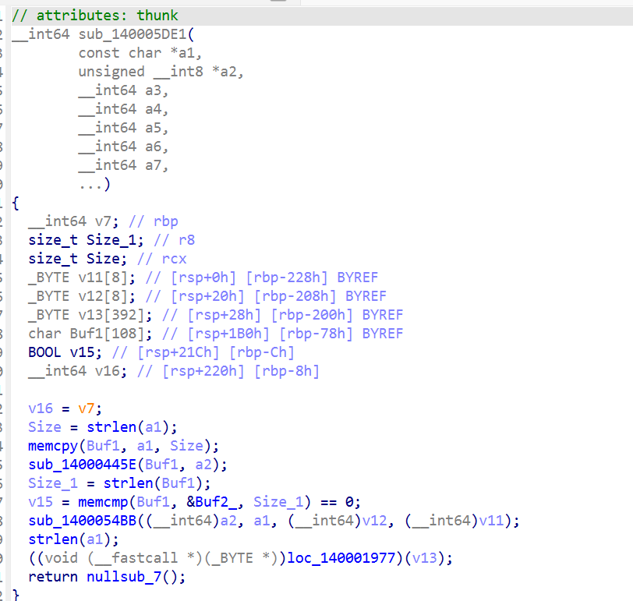
Task: Click variable declaration __int64 v7
Action: click(73, 221)
